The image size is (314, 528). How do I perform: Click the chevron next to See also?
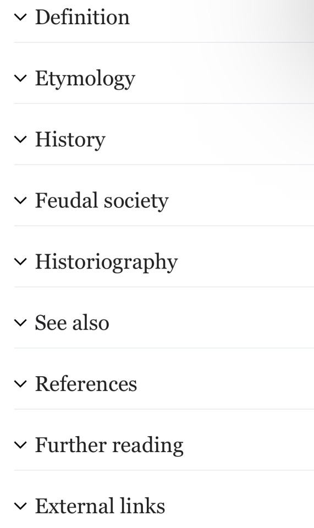coord(20,323)
